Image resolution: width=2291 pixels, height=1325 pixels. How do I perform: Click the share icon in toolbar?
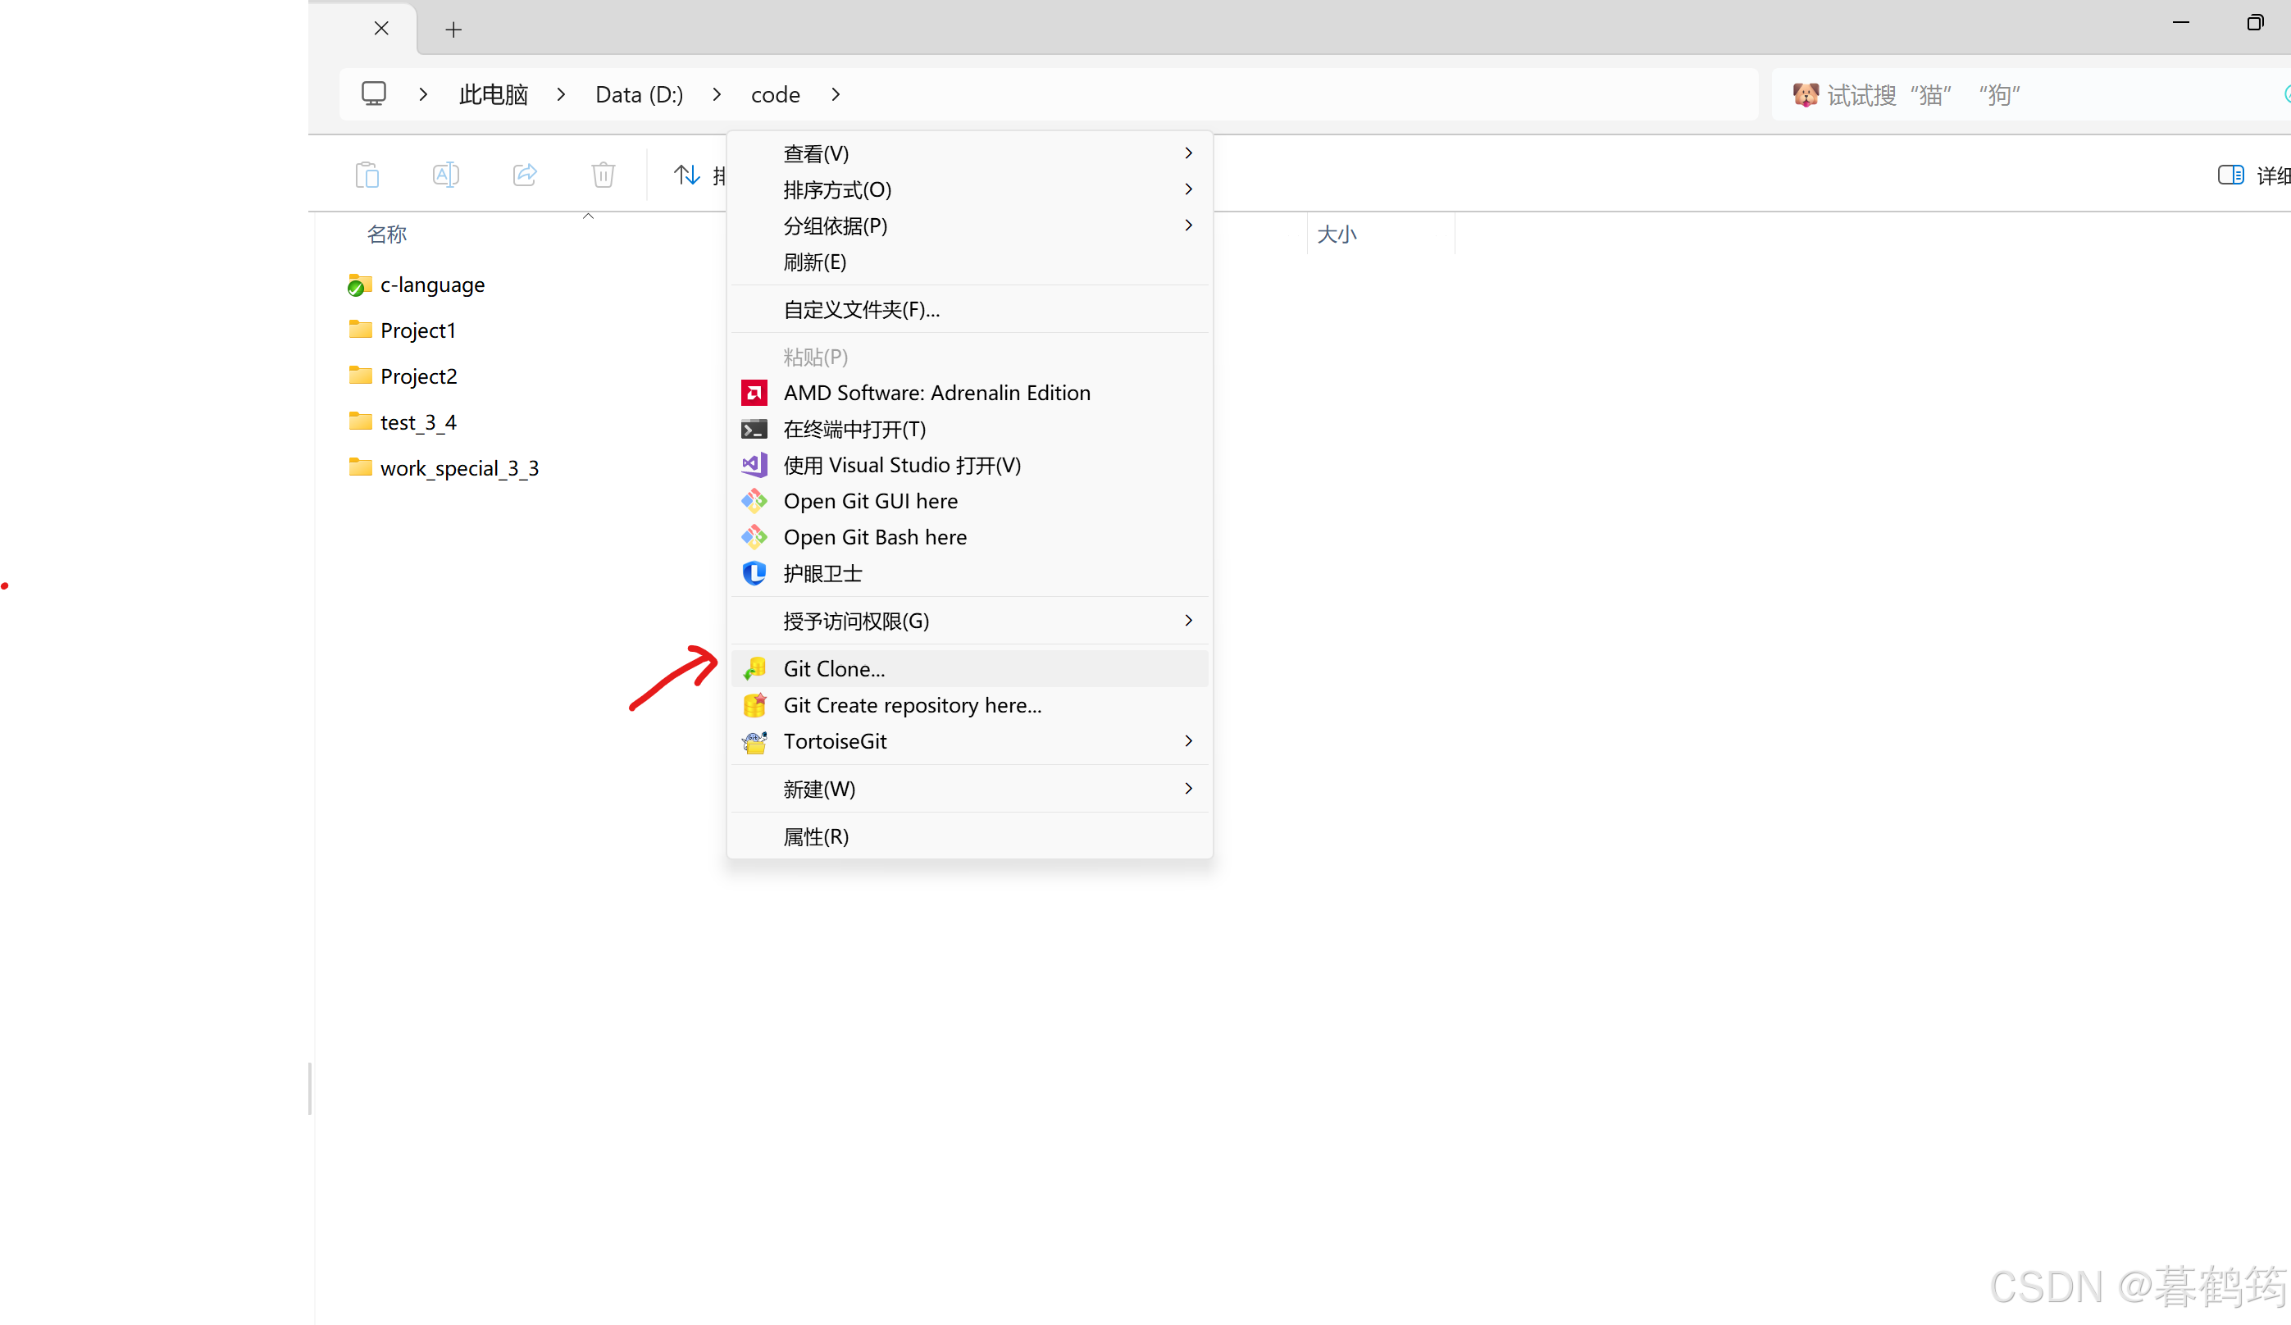pyautogui.click(x=525, y=175)
